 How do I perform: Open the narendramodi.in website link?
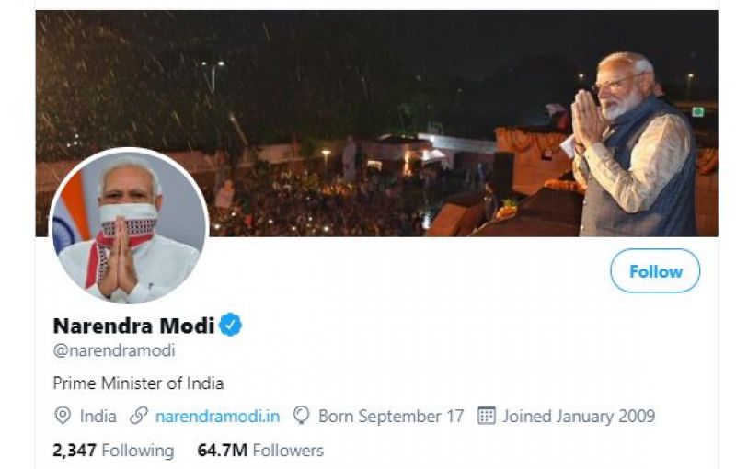point(217,416)
